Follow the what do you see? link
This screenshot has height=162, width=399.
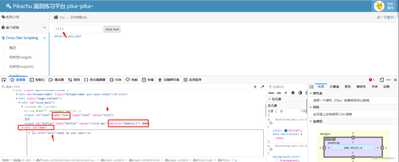tap(68, 36)
